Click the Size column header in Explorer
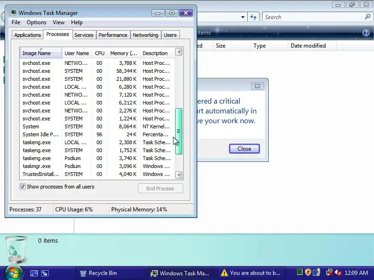The width and height of the screenshot is (374, 280). click(231, 45)
